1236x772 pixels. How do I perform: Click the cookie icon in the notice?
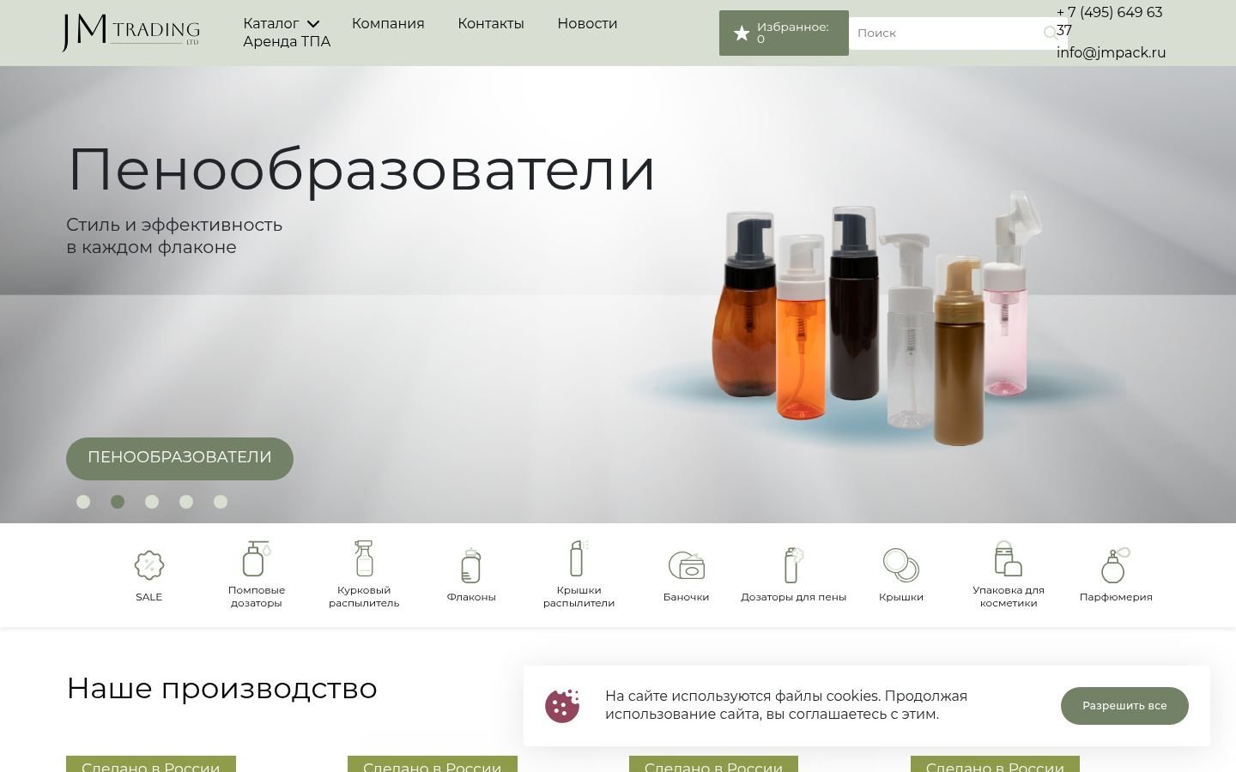[x=562, y=706]
